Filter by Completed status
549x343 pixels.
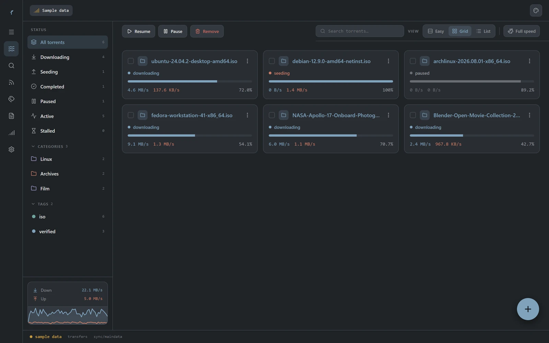click(x=68, y=86)
